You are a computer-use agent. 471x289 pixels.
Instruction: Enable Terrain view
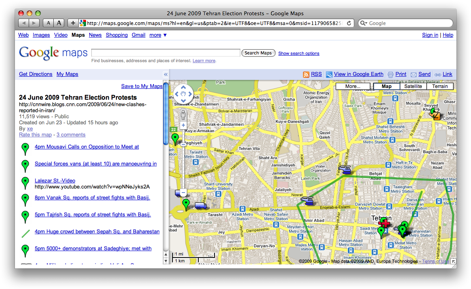[439, 86]
